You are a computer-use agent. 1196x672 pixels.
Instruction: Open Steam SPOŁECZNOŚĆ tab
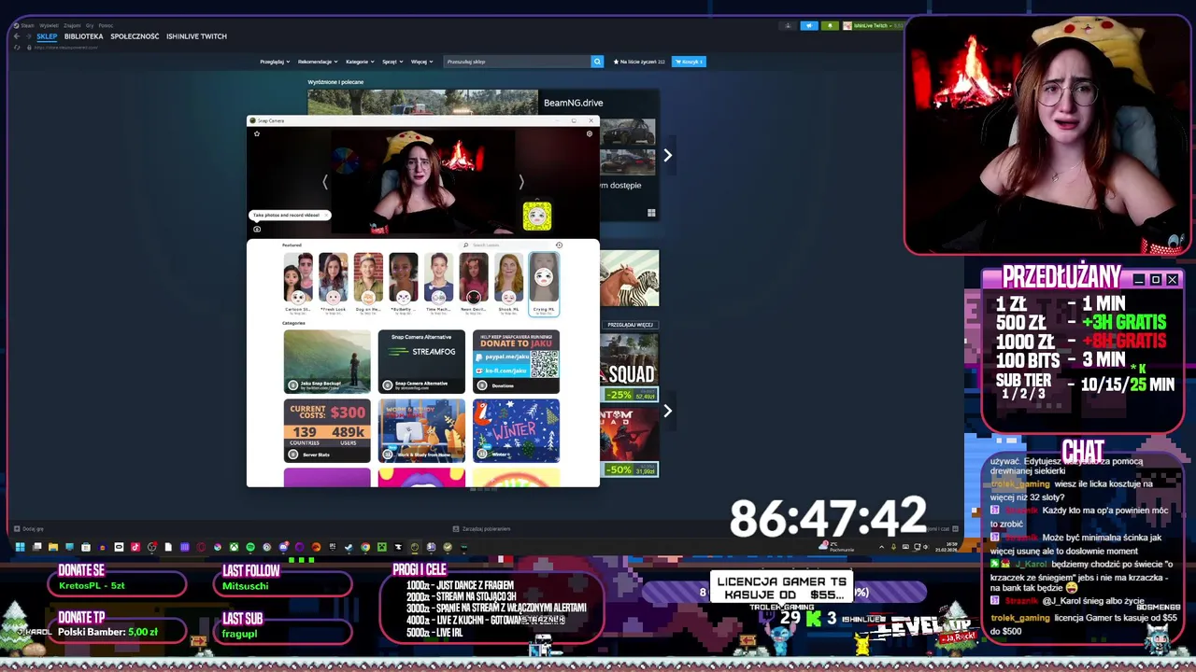click(135, 36)
